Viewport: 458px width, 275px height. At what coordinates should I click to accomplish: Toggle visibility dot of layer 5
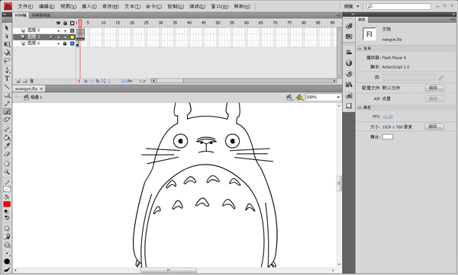pos(59,30)
